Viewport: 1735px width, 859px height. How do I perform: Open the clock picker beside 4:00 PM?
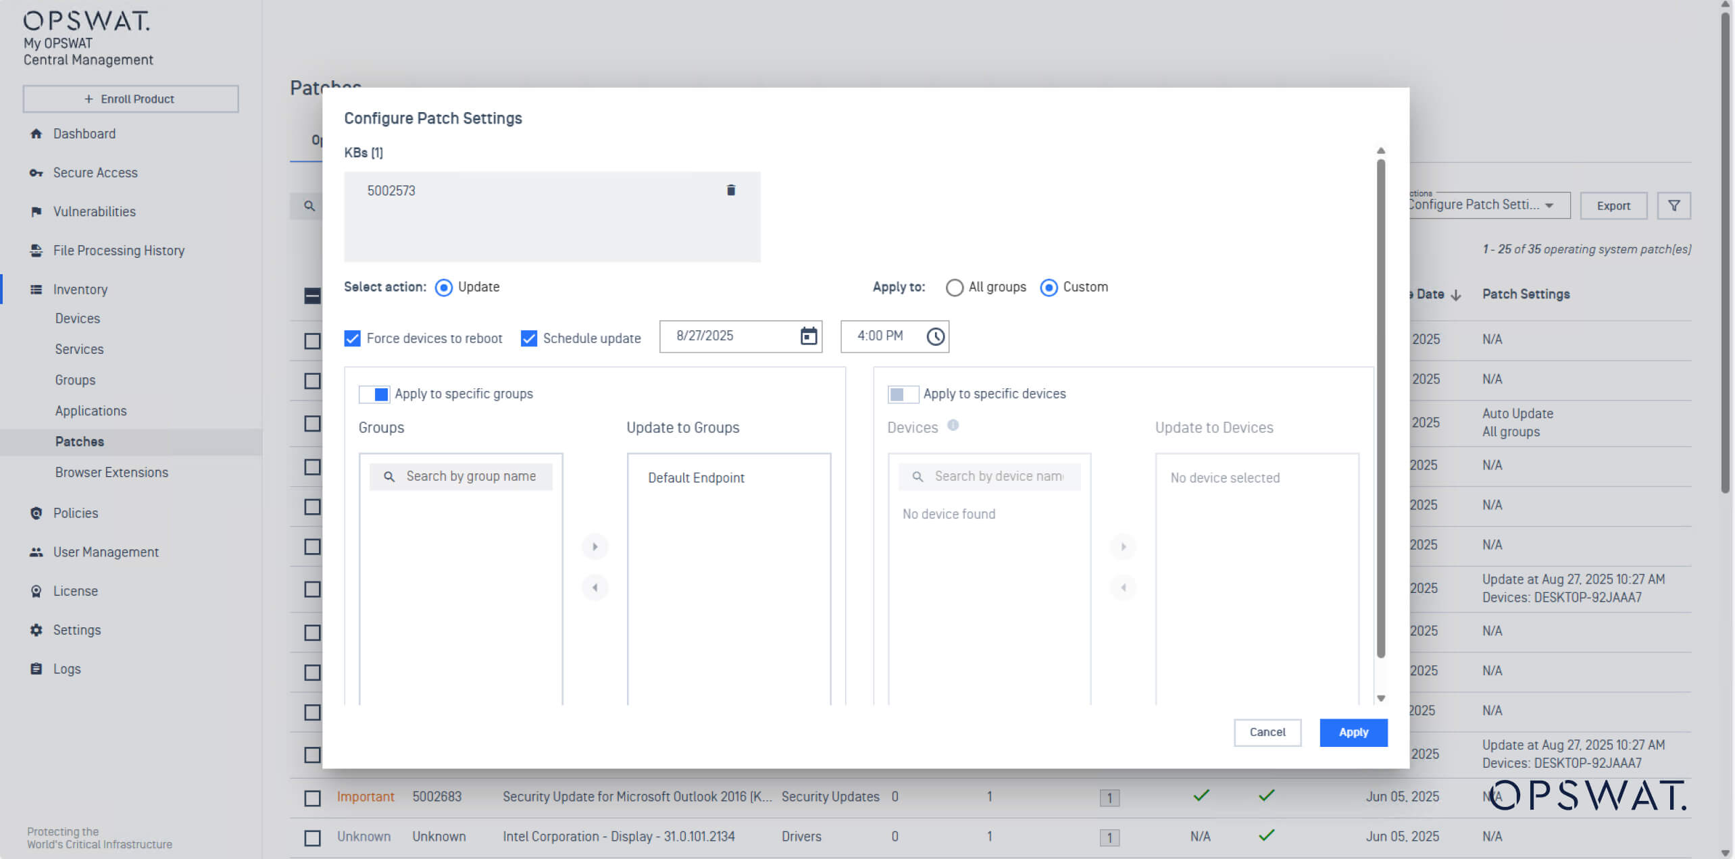click(935, 336)
